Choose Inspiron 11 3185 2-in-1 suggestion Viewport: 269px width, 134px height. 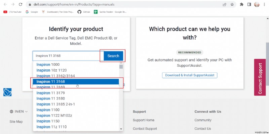point(56,104)
